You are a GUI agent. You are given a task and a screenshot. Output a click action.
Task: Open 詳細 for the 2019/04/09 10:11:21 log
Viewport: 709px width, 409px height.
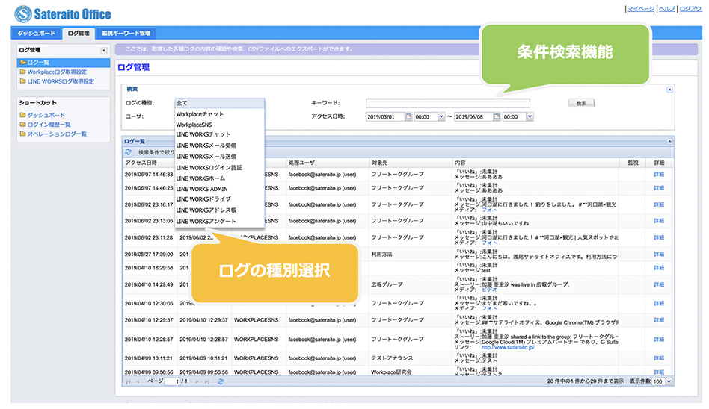point(658,358)
